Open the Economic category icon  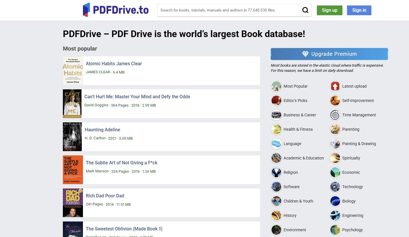[x=335, y=172]
